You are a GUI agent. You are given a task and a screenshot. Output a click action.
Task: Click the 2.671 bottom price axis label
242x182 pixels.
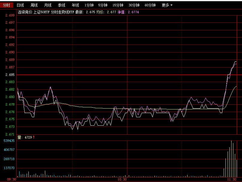point(10,134)
